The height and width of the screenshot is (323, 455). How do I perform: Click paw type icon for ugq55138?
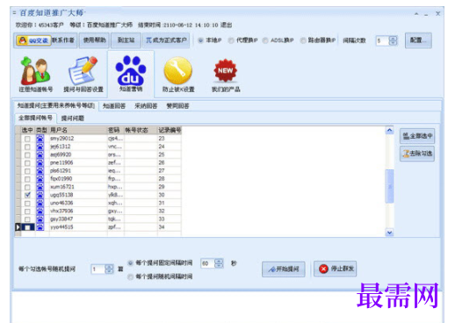(x=40, y=195)
